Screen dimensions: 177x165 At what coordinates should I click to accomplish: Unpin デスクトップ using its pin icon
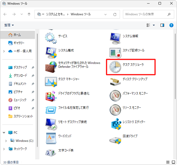point(33,68)
